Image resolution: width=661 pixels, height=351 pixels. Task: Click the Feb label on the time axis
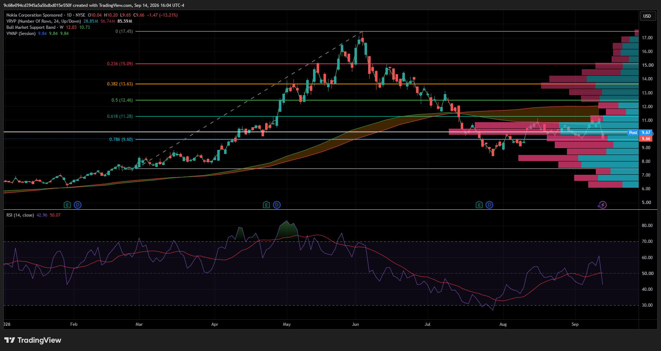point(74,324)
